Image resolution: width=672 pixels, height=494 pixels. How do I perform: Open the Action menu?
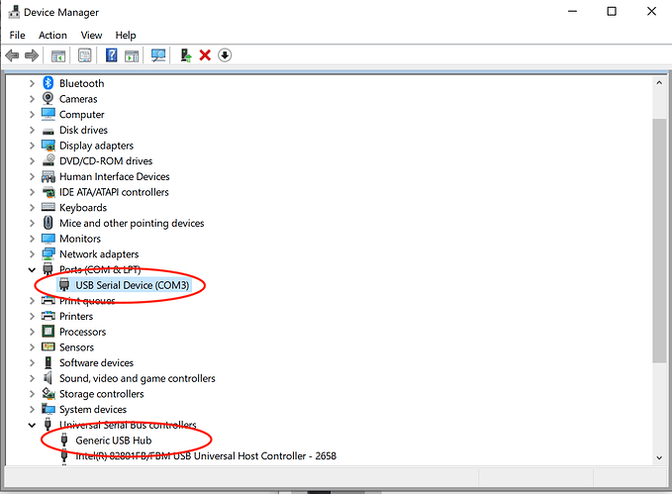pyautogui.click(x=52, y=36)
